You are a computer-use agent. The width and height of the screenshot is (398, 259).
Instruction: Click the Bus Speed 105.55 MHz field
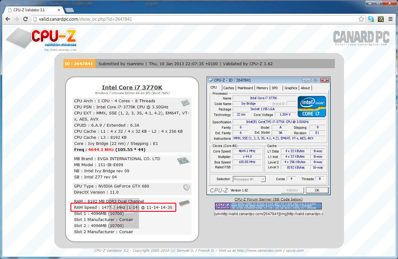tap(247, 162)
